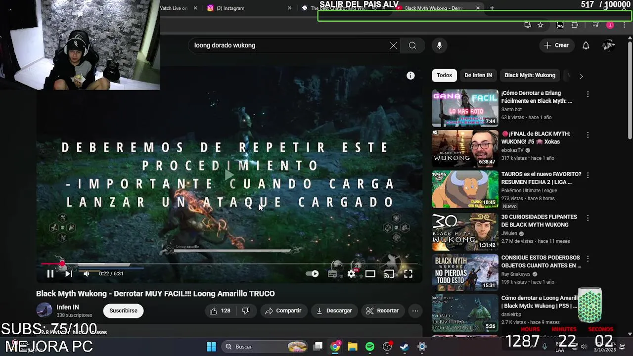Open Chrome three-dot menu

[x=625, y=25]
